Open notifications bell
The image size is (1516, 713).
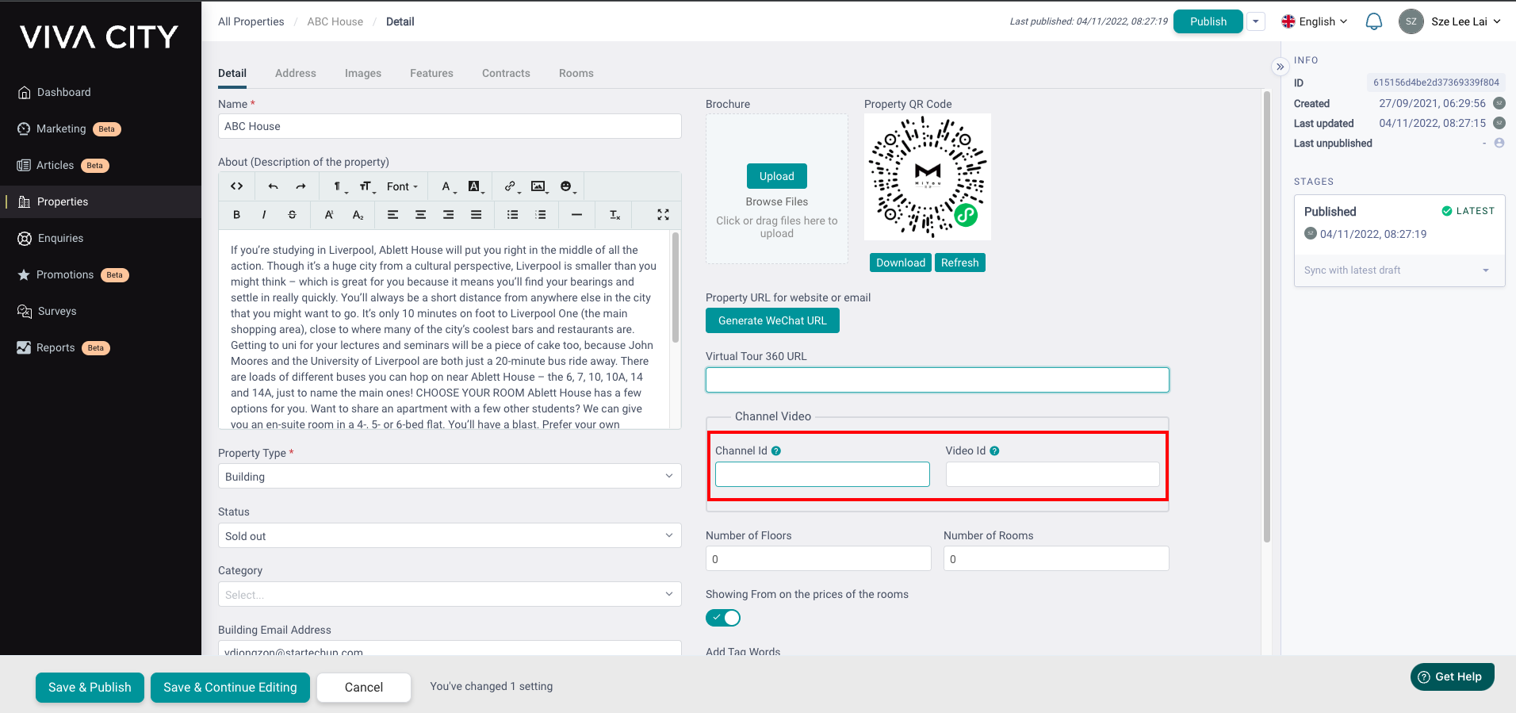click(1373, 21)
